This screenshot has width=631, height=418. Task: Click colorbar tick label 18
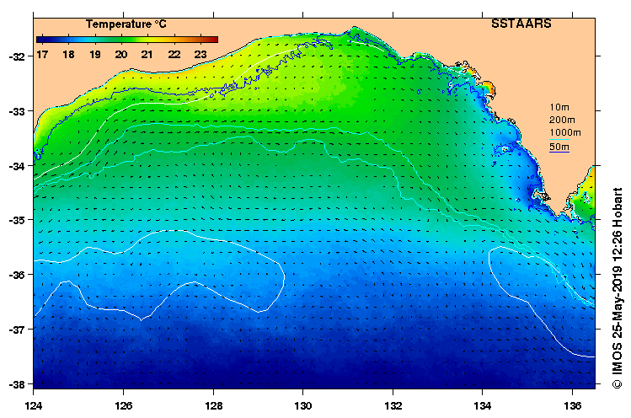pos(68,55)
